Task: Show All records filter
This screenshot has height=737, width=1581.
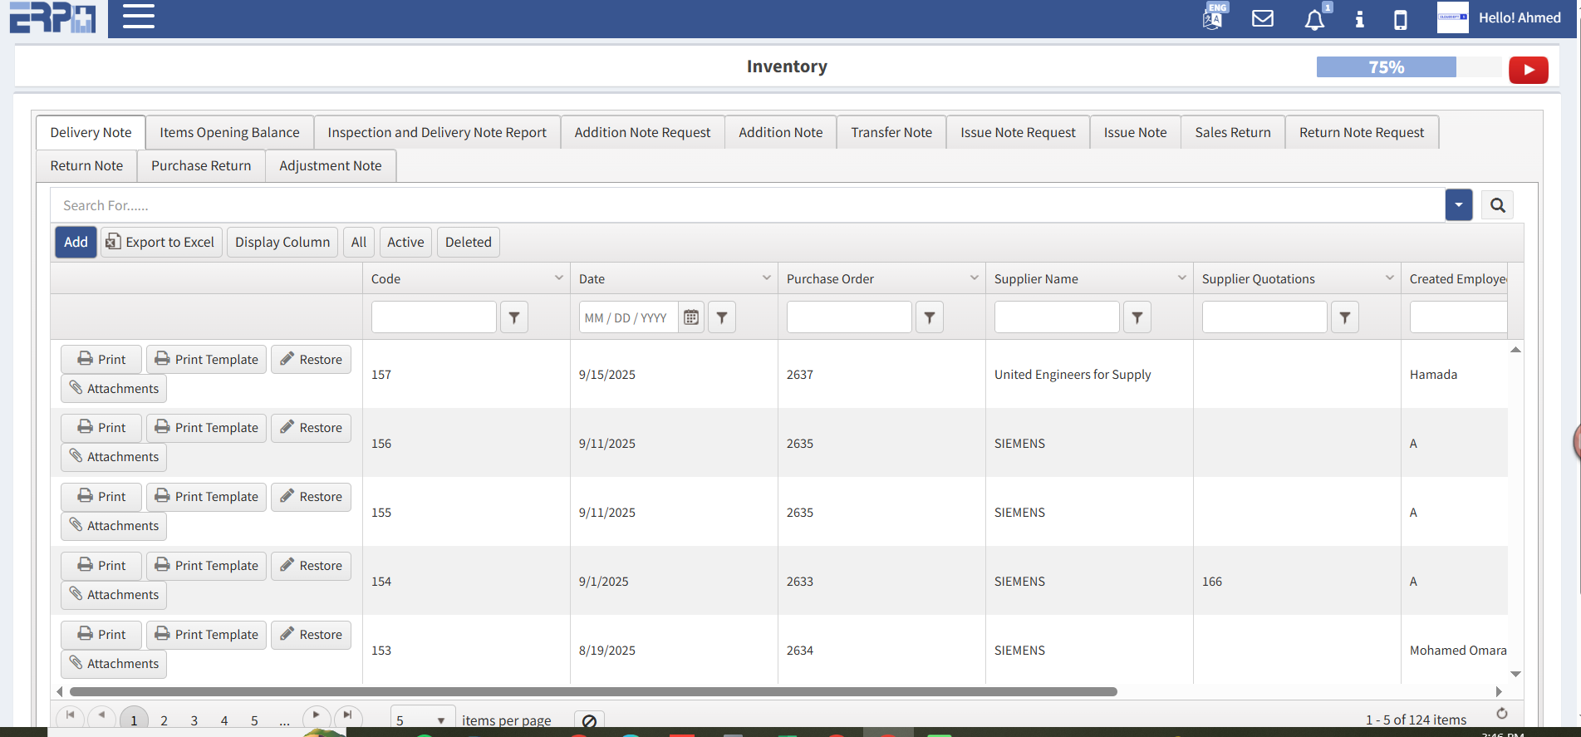Action: click(x=358, y=243)
